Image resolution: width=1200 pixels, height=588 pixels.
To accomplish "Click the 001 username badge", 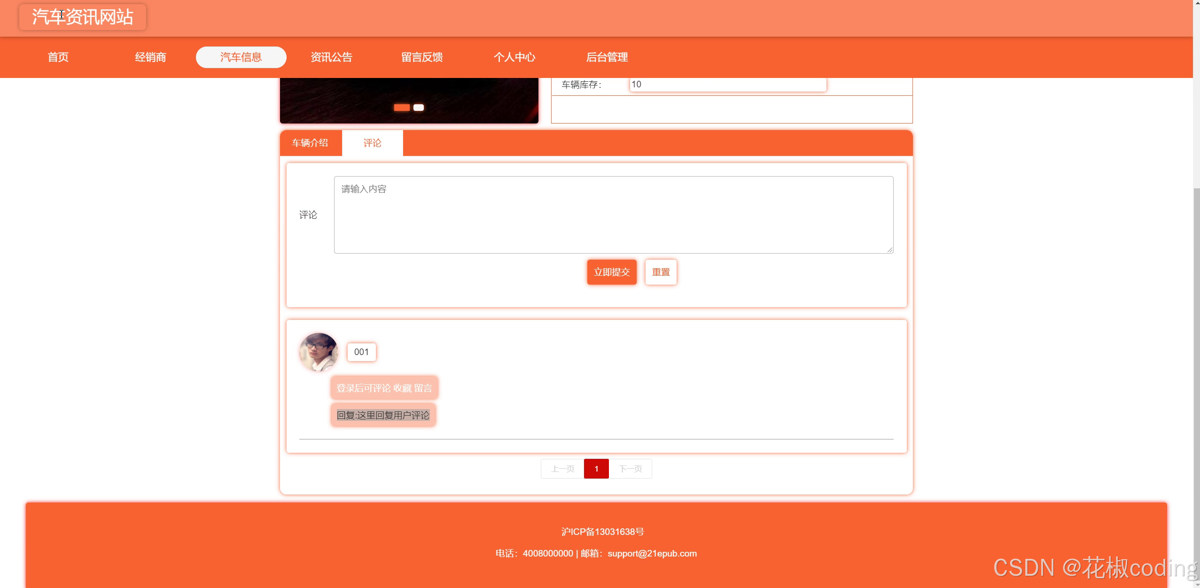I will point(361,352).
